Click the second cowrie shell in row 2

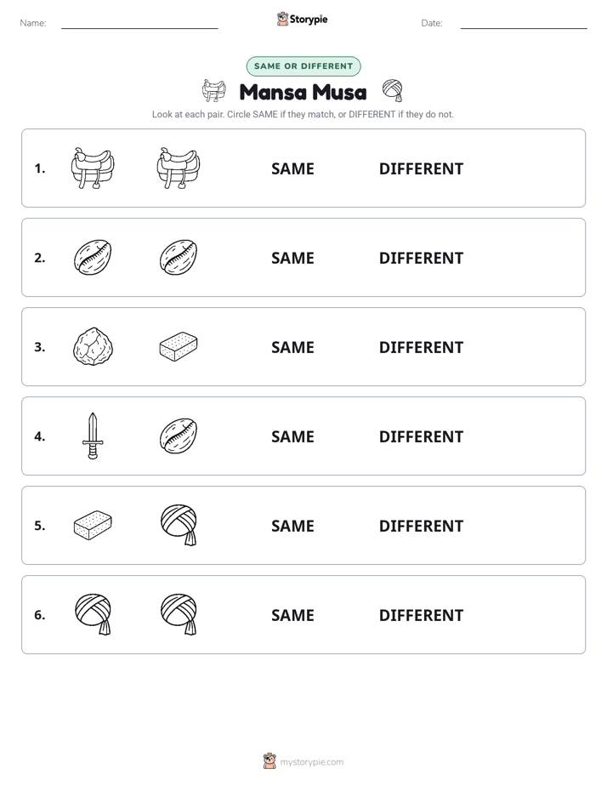point(179,257)
